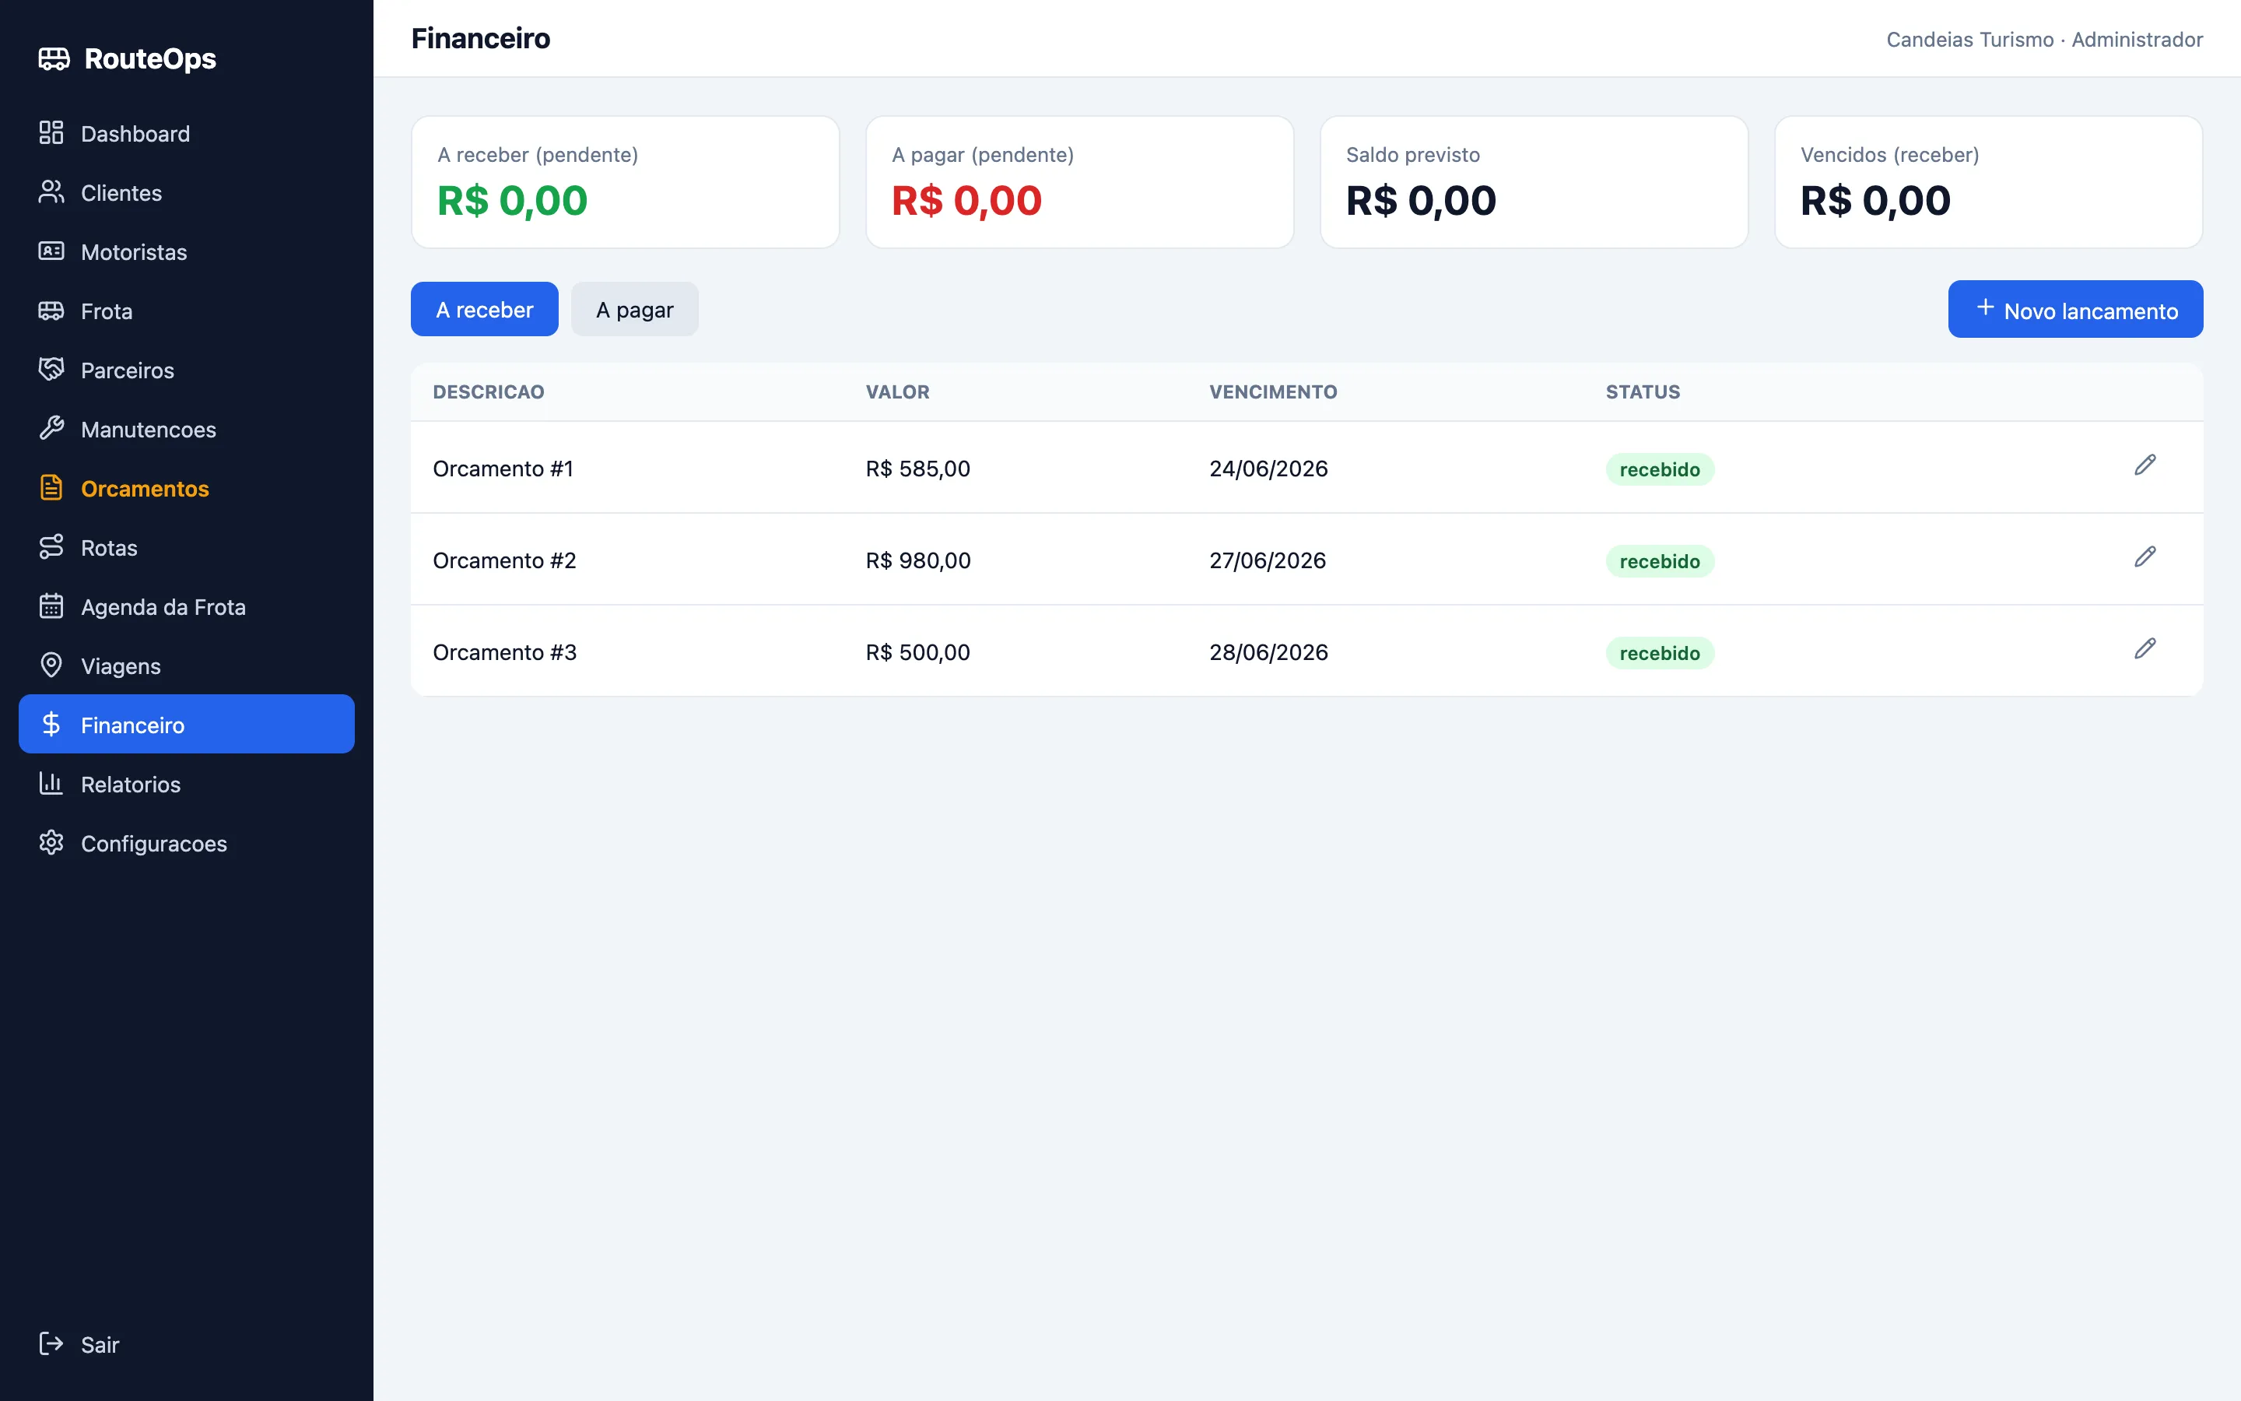Click the VENCIMENTO column header

point(1272,392)
